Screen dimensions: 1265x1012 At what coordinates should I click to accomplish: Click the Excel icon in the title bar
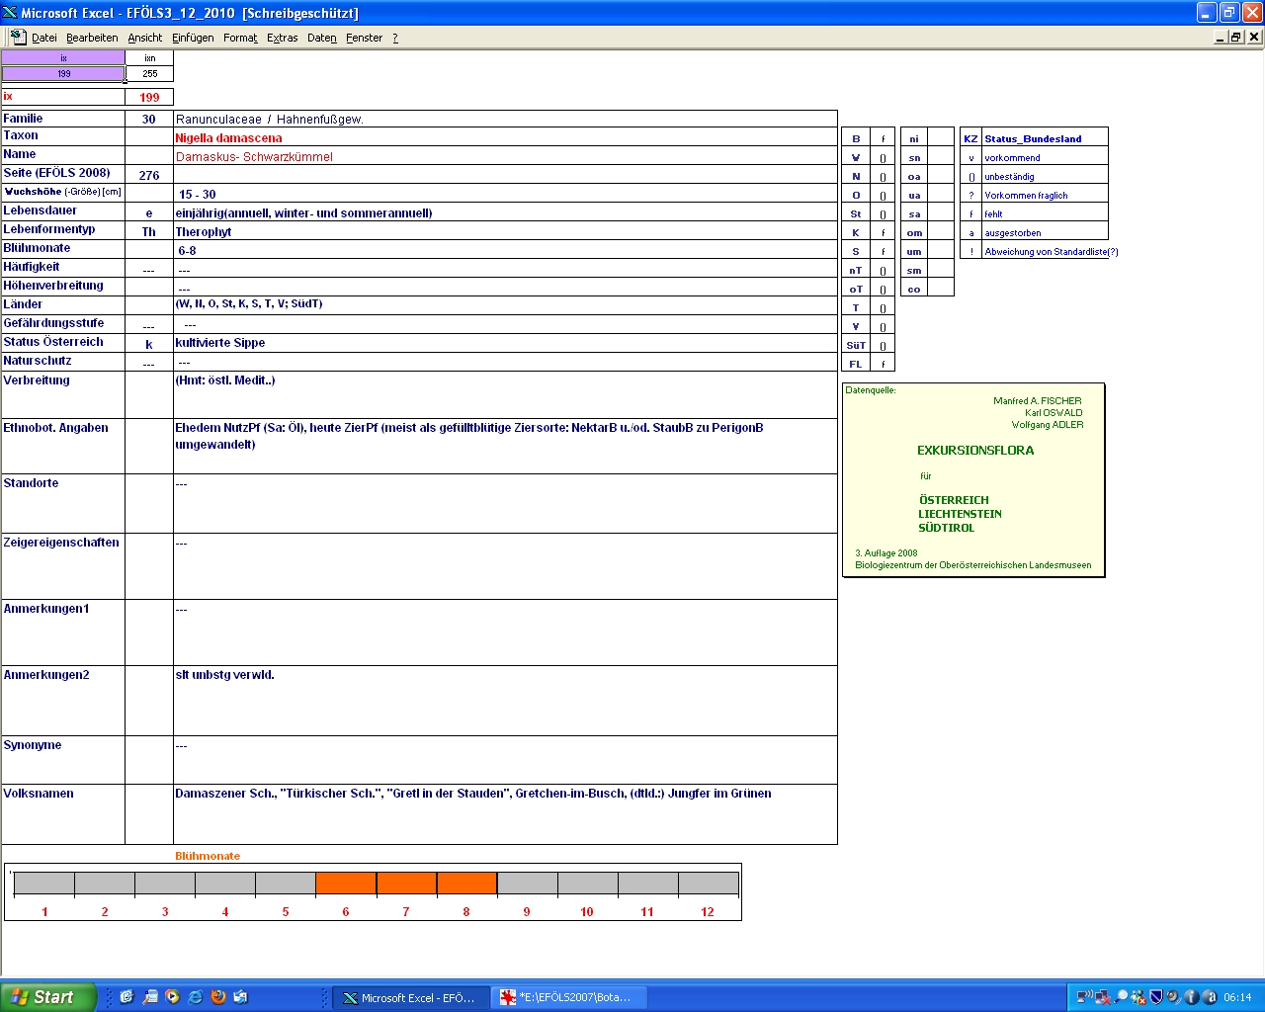pos(10,13)
